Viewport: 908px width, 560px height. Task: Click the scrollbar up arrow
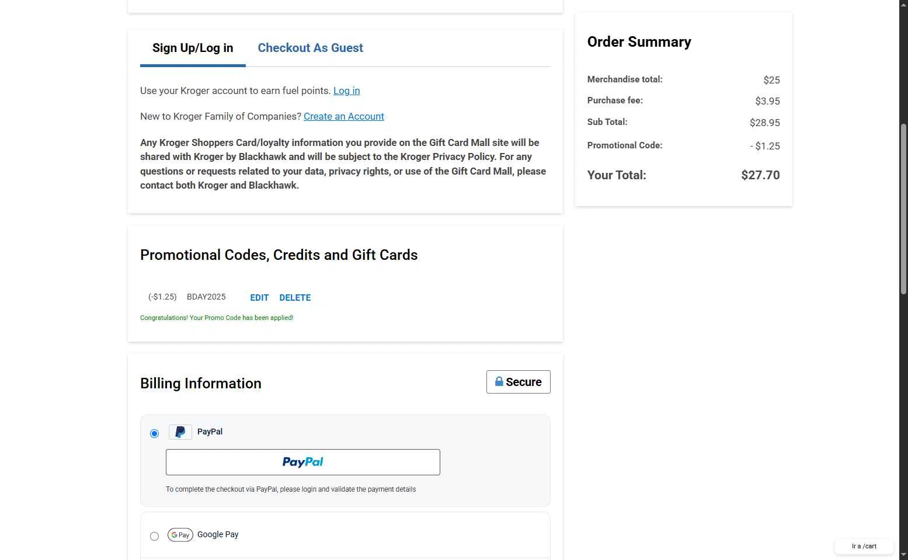point(903,5)
